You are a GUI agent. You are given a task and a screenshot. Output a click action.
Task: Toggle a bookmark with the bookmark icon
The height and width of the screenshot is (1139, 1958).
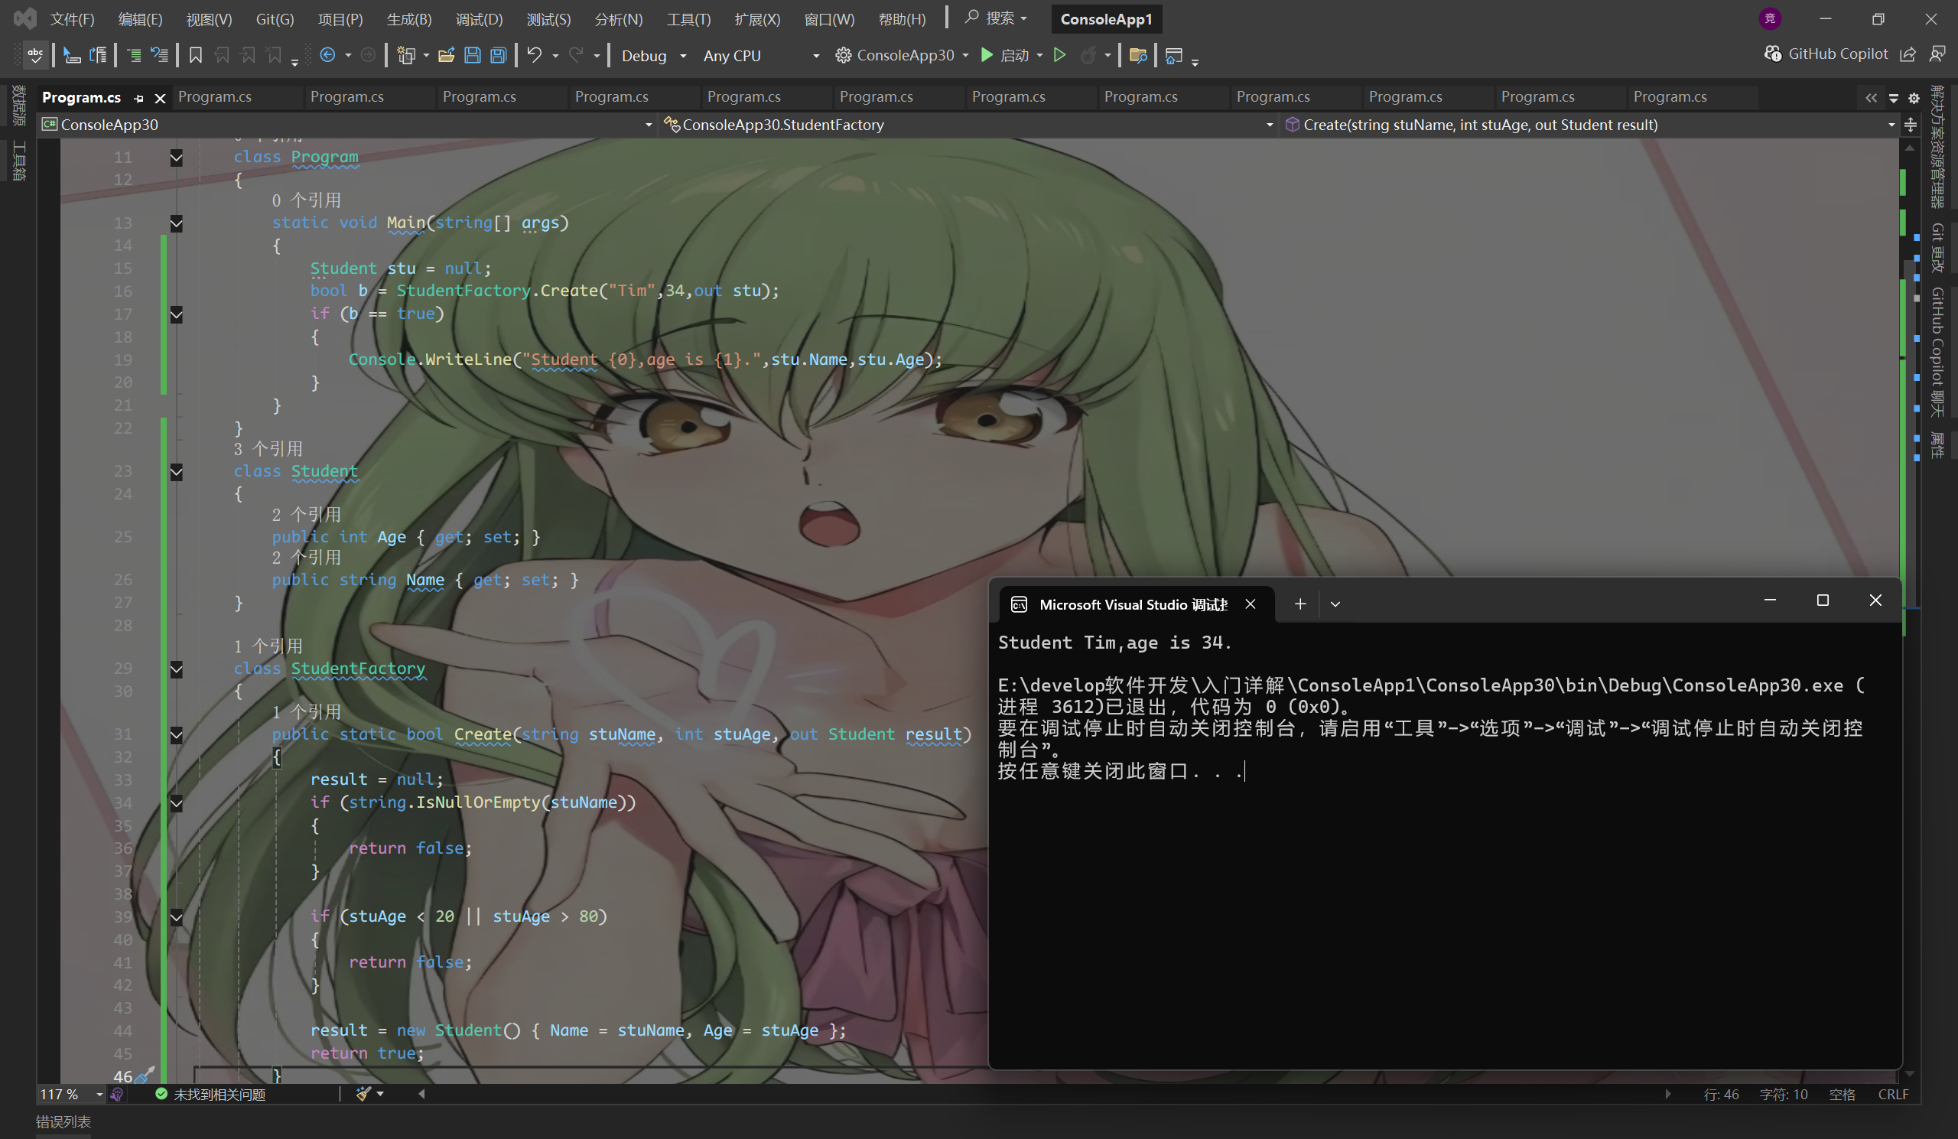(196, 55)
